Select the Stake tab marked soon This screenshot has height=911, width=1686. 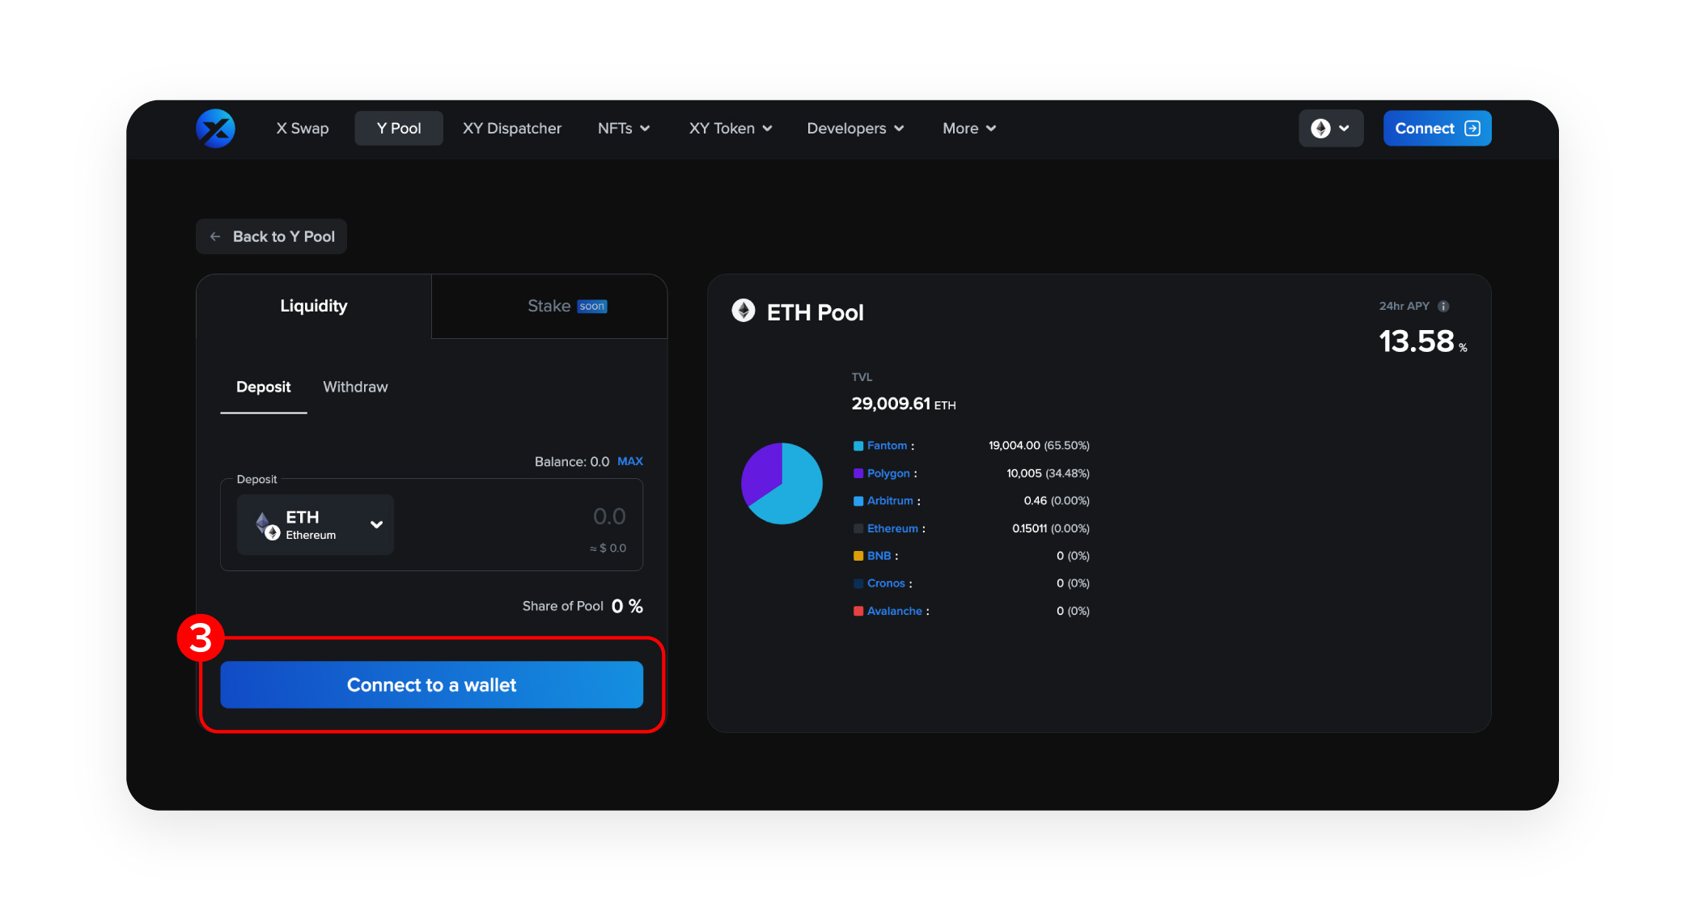click(549, 306)
